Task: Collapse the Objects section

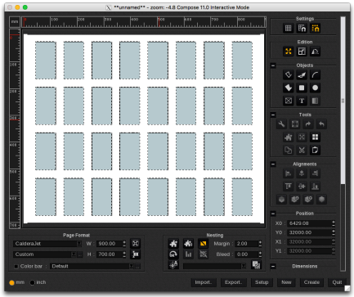Action: [x=273, y=65]
